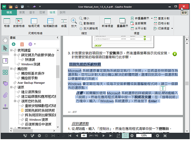The width and height of the screenshot is (193, 143).
Task: Delete bookmark trash icon
Action: pyautogui.click(x=22, y=44)
